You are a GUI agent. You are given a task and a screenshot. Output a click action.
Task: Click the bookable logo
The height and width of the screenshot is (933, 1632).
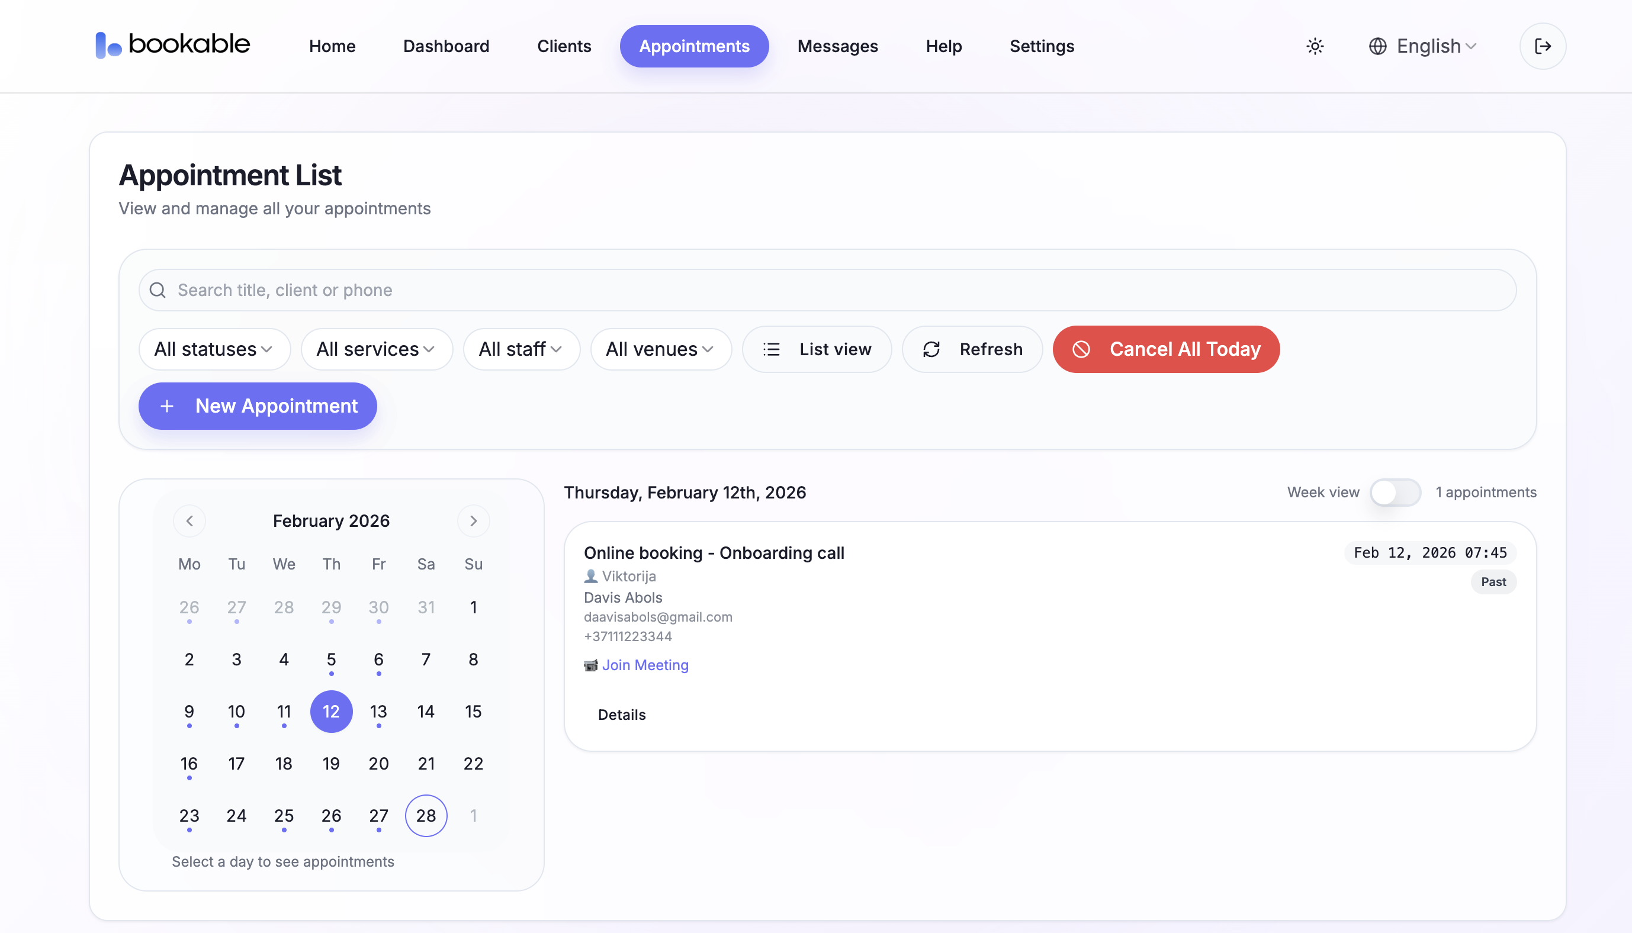pyautogui.click(x=173, y=45)
